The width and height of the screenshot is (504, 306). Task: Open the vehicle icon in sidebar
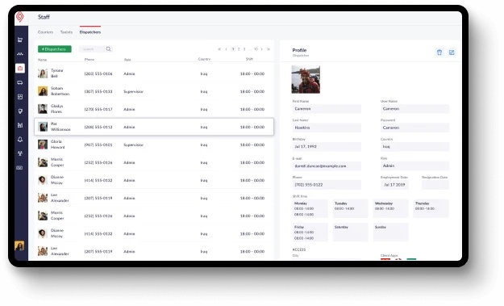[x=20, y=82]
